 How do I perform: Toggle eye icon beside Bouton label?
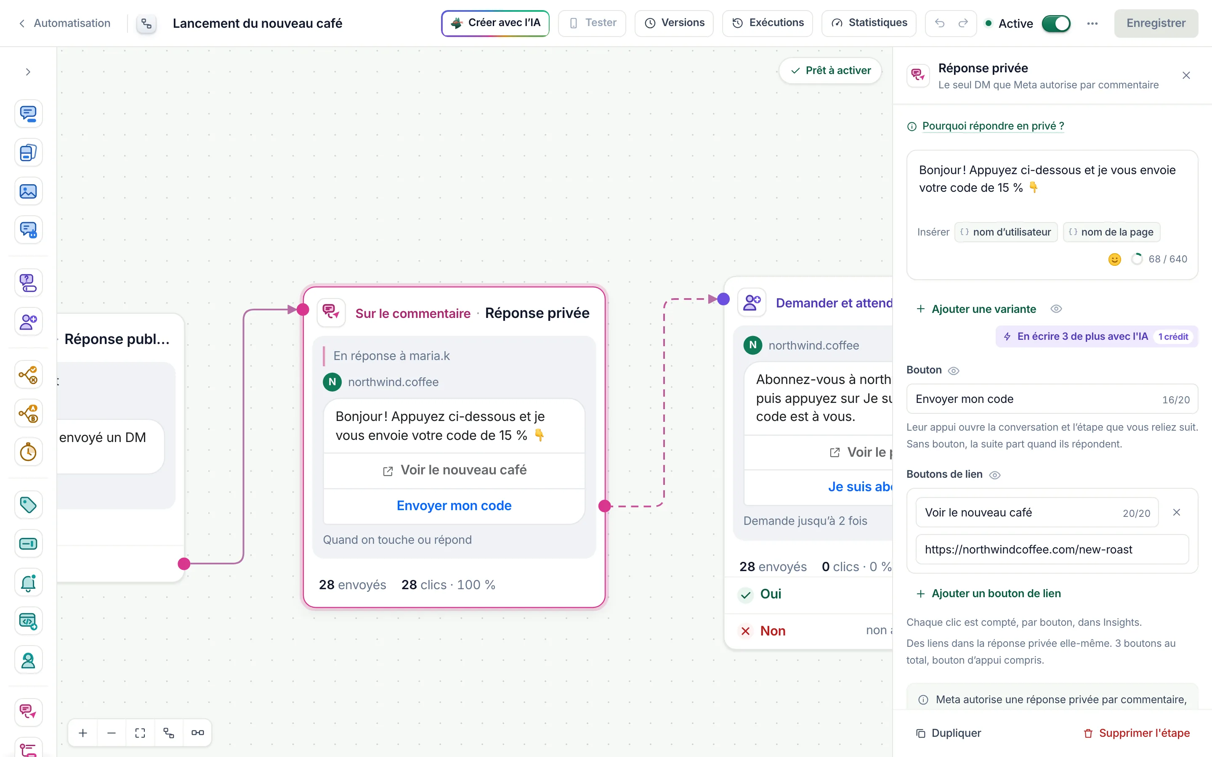pos(954,371)
